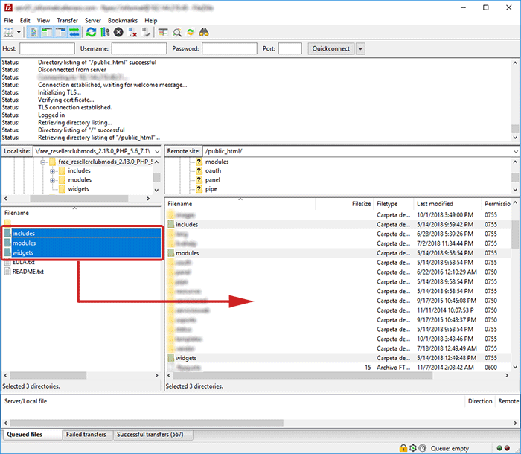Image resolution: width=521 pixels, height=454 pixels.
Task: Open the Site Manager dropdown arrow
Action: tap(19, 32)
